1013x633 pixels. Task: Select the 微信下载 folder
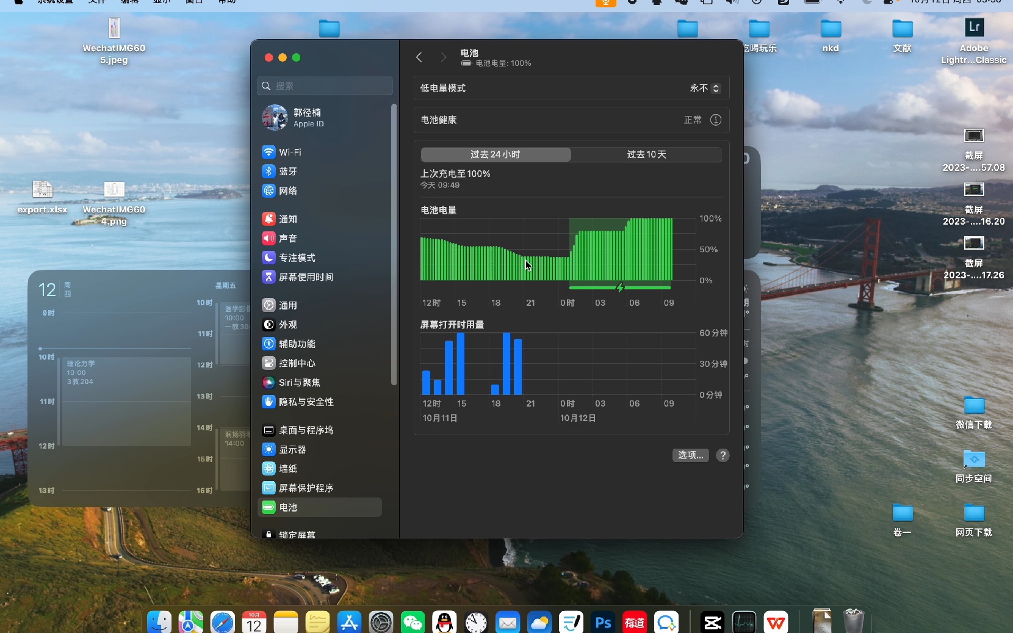(x=974, y=413)
